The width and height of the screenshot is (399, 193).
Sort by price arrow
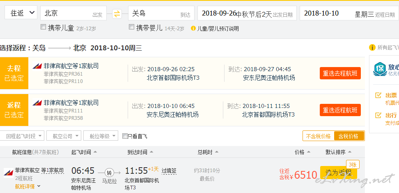308,152
